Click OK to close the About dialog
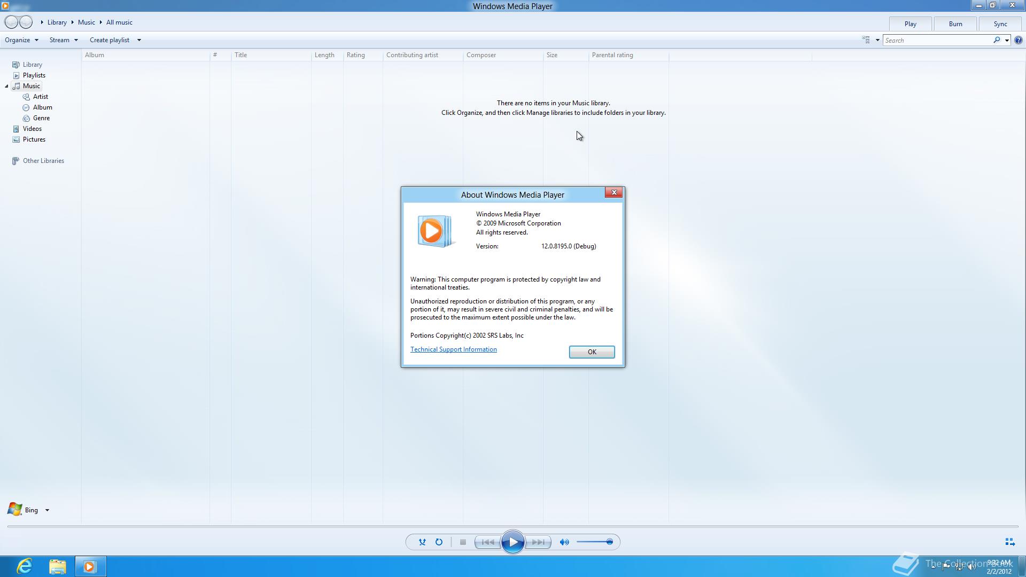This screenshot has width=1026, height=577. 592,352
